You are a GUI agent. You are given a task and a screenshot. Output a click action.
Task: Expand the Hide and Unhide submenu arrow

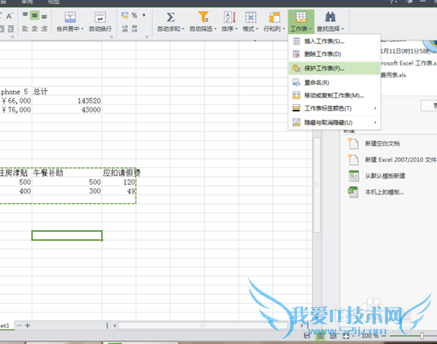[375, 123]
